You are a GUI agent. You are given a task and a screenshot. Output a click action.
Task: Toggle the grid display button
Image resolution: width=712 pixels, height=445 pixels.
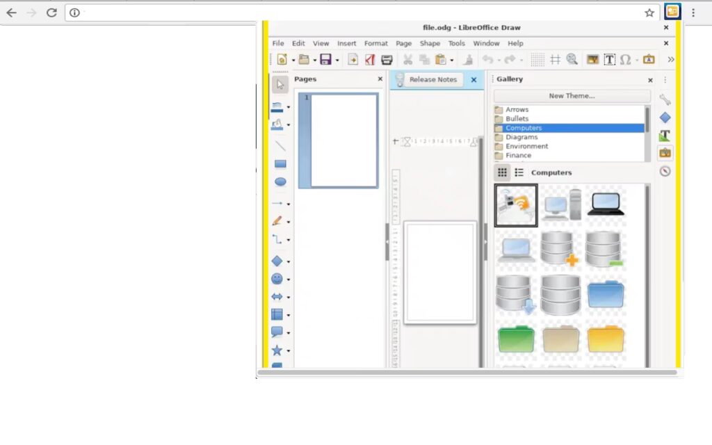537,60
